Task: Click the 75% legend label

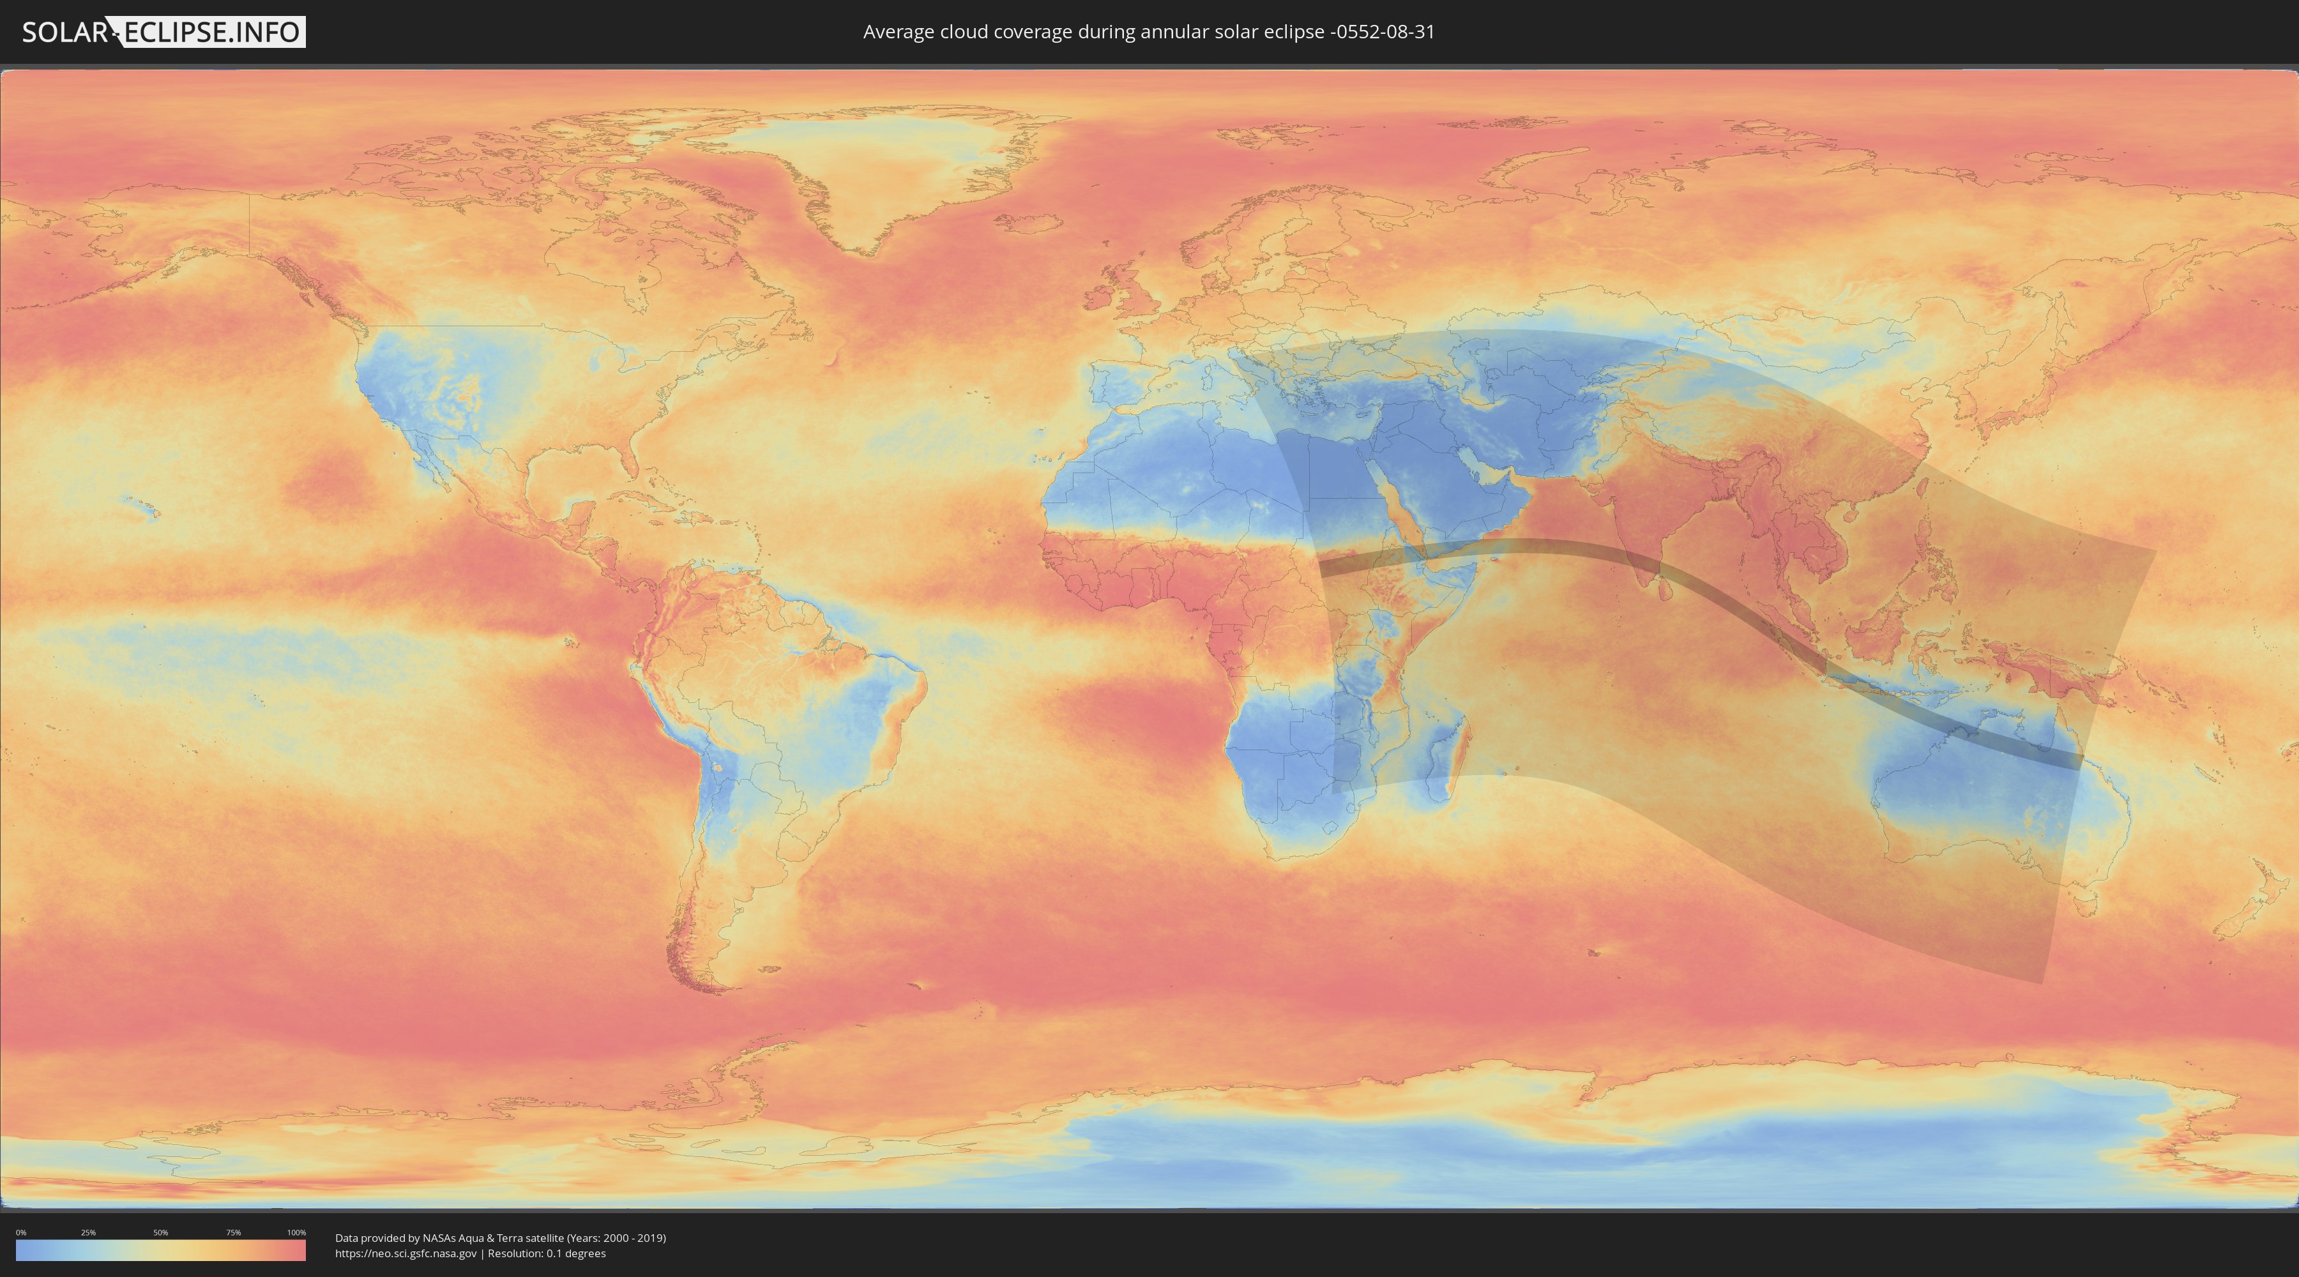Action: click(233, 1232)
